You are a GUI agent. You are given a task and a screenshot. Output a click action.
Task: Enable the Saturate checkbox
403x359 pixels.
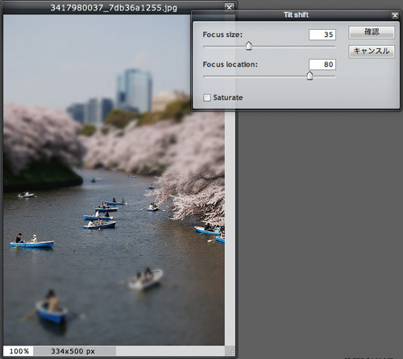tap(207, 97)
